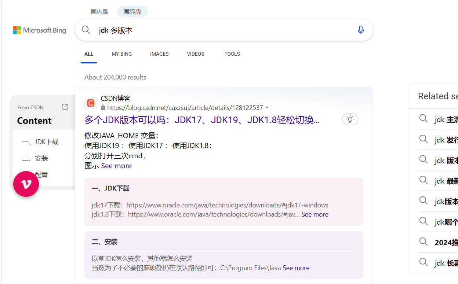Click the lightbulb insights icon
This screenshot has width=458, height=284.
pyautogui.click(x=350, y=119)
